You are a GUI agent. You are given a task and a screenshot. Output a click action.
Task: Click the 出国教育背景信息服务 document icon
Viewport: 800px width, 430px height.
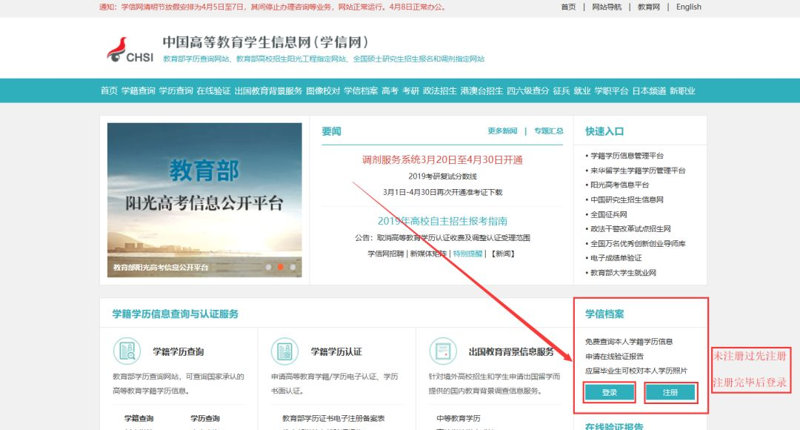443,351
